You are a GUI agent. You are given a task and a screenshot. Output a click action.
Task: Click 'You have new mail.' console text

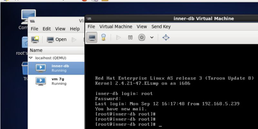coord(121,109)
